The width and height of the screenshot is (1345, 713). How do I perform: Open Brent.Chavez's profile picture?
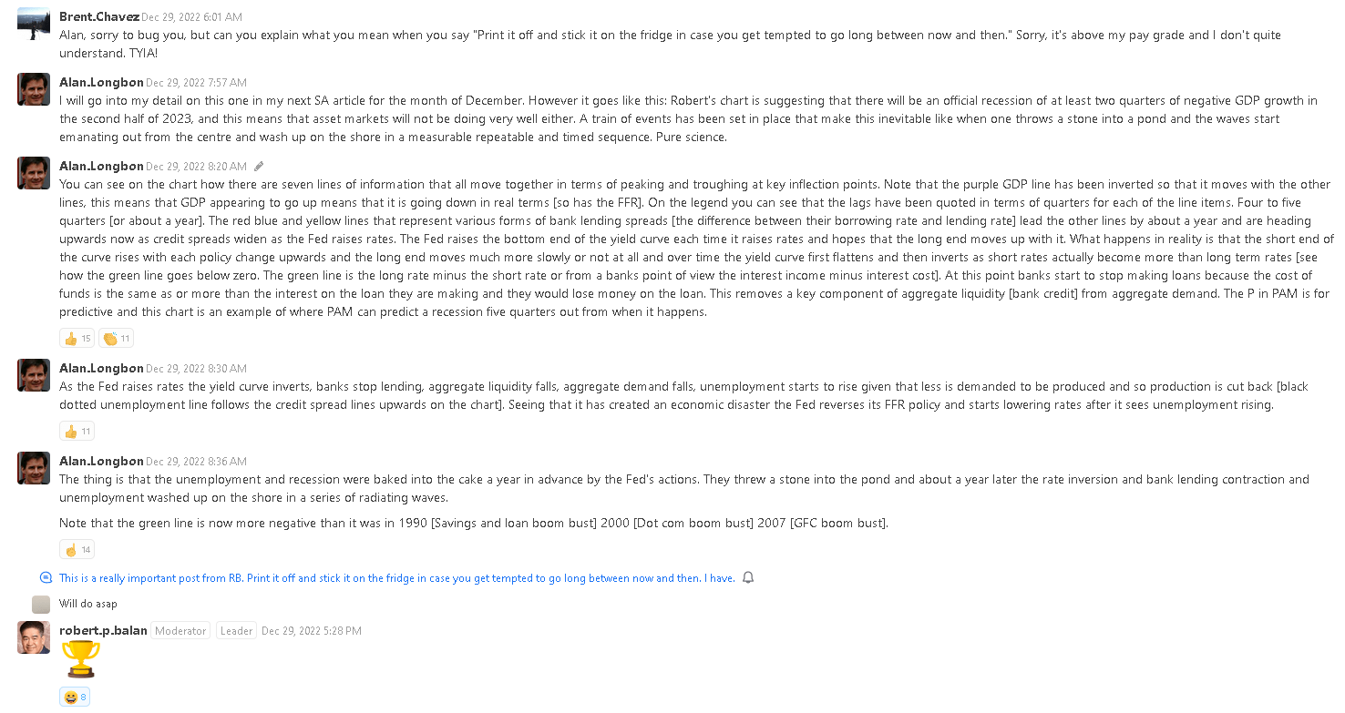[x=34, y=24]
